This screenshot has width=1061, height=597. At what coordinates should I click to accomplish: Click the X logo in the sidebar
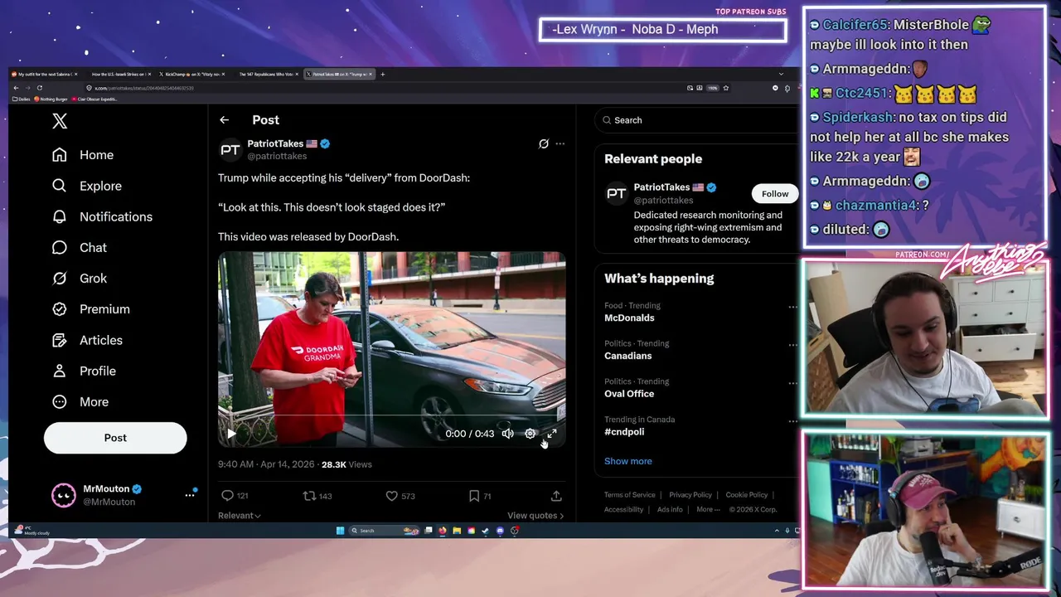pos(60,121)
